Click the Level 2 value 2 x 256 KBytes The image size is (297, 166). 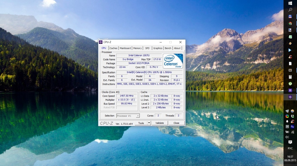click(161, 104)
